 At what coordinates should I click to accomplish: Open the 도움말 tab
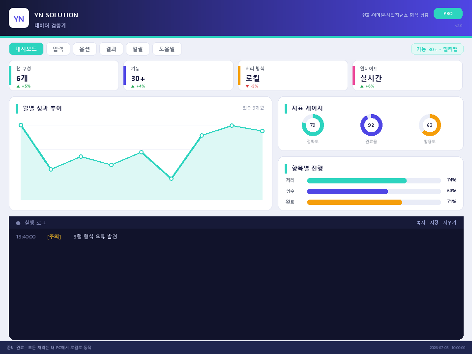coord(167,49)
